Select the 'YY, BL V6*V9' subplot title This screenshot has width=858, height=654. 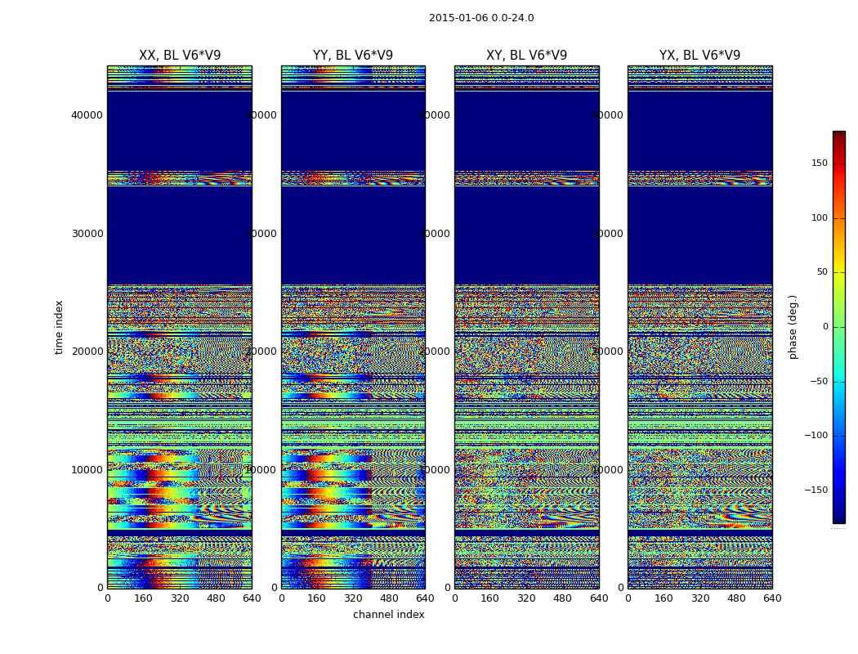pos(353,56)
